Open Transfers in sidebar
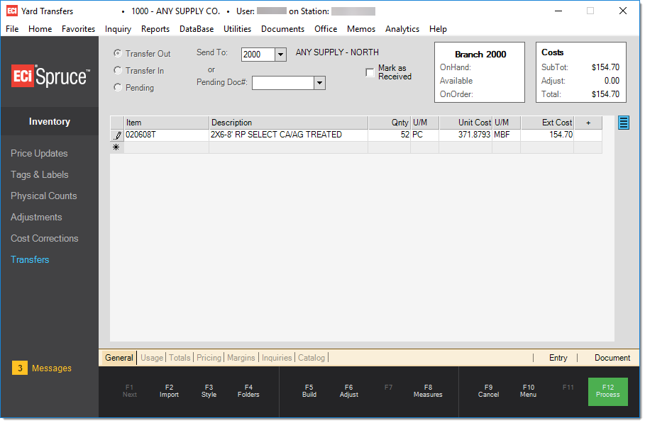Viewport: 645px width, 423px height. pyautogui.click(x=30, y=261)
